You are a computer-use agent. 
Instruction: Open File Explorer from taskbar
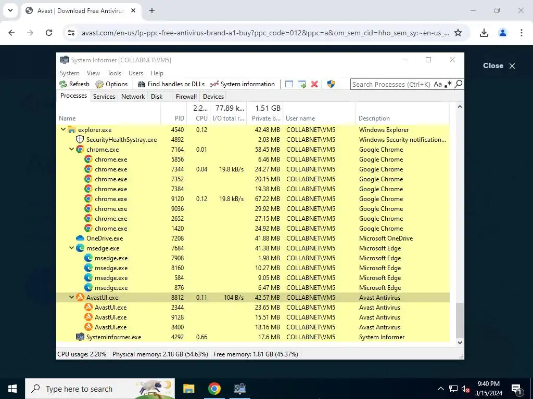pyautogui.click(x=188, y=389)
